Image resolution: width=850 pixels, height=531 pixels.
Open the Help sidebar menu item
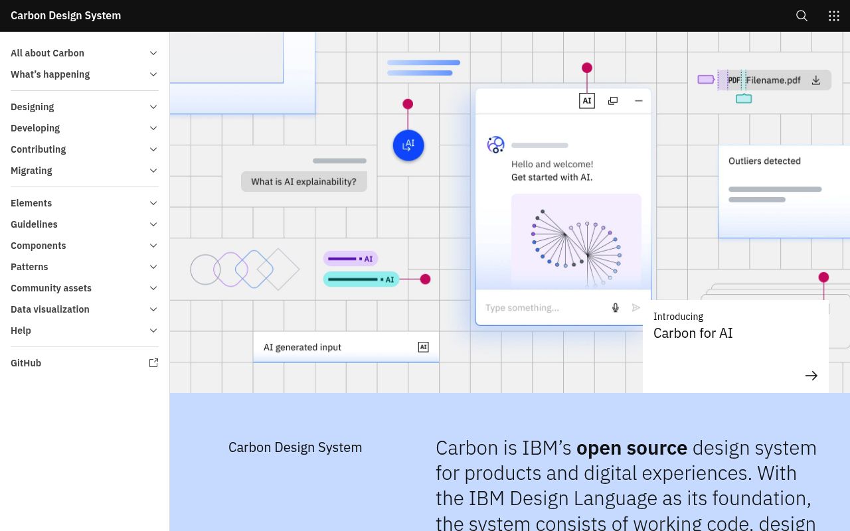(21, 330)
